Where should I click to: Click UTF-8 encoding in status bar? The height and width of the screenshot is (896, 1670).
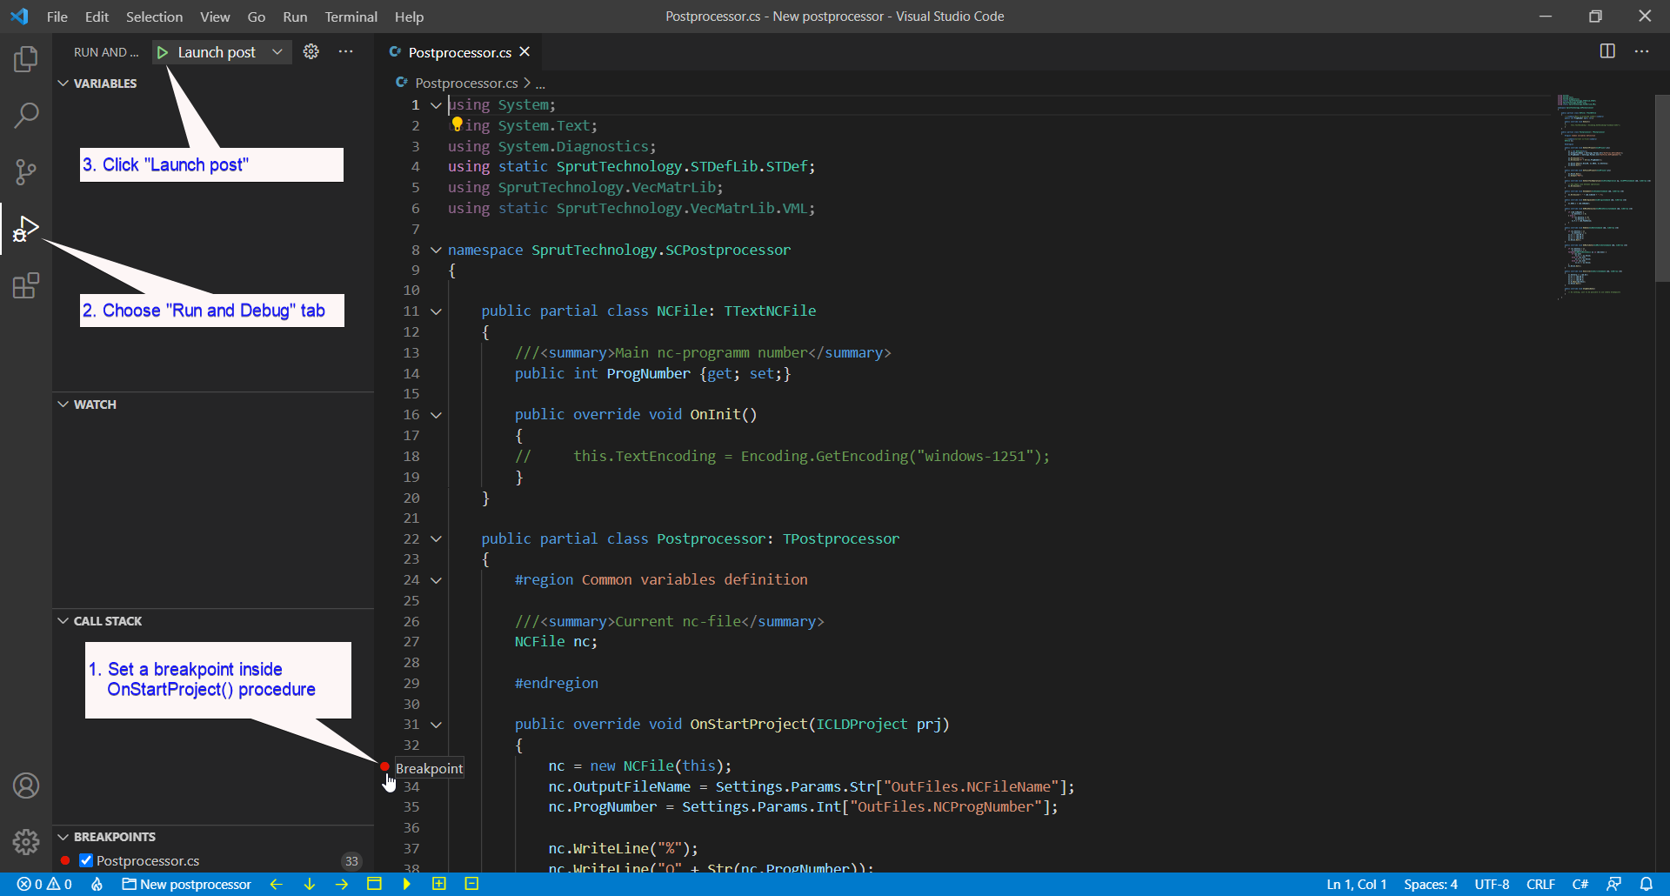[x=1491, y=884]
